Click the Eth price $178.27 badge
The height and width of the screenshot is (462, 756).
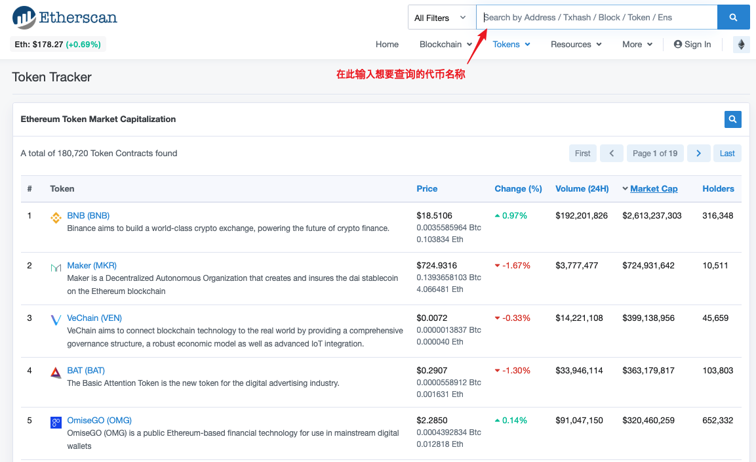pyautogui.click(x=58, y=45)
